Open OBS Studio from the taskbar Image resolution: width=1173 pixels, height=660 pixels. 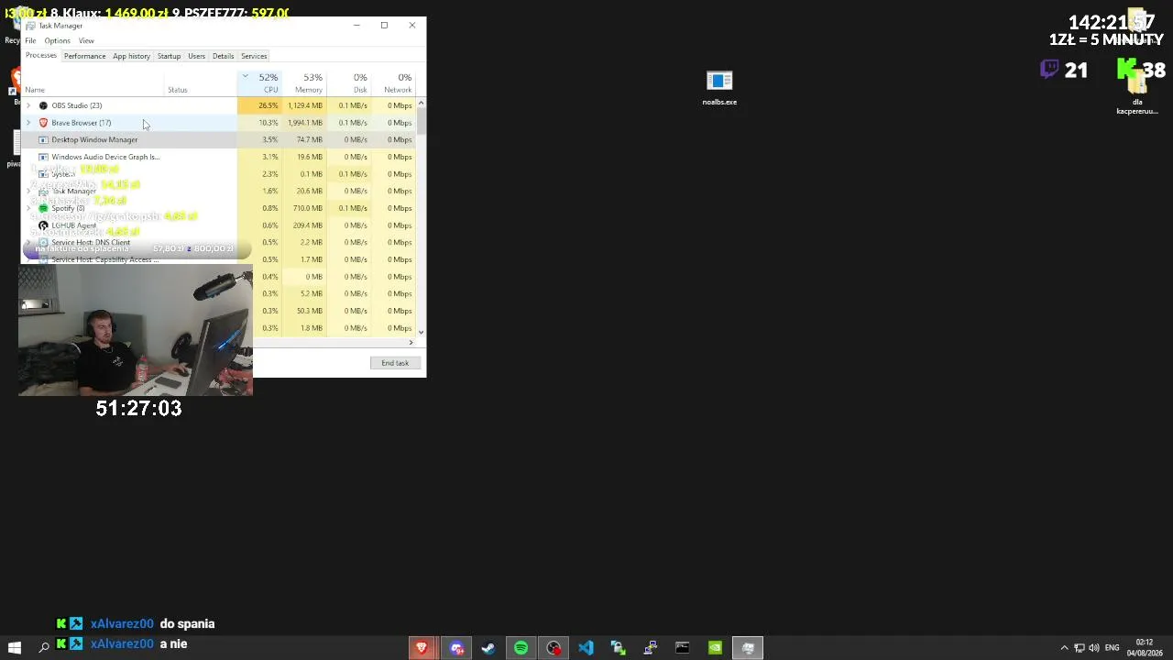(x=554, y=648)
